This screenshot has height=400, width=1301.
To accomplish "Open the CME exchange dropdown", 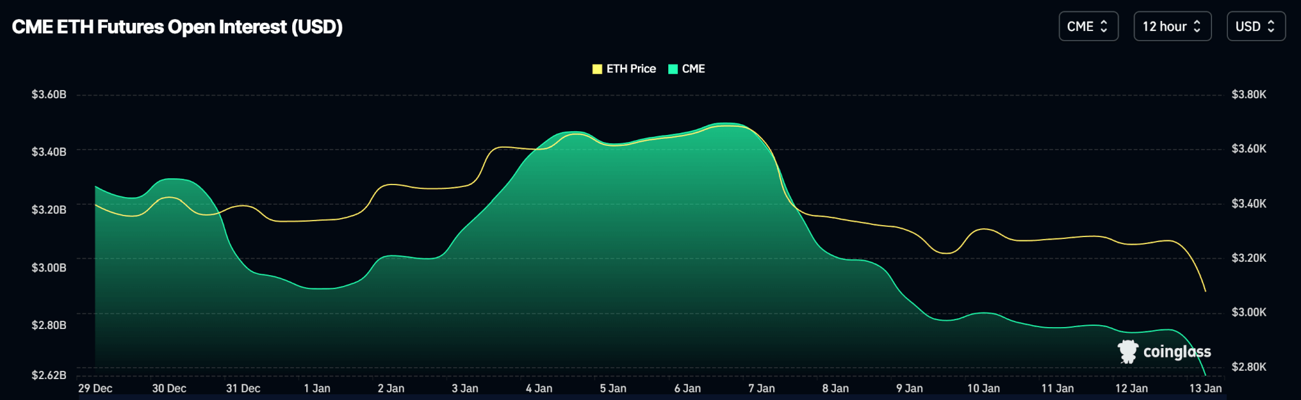I will [x=1088, y=27].
